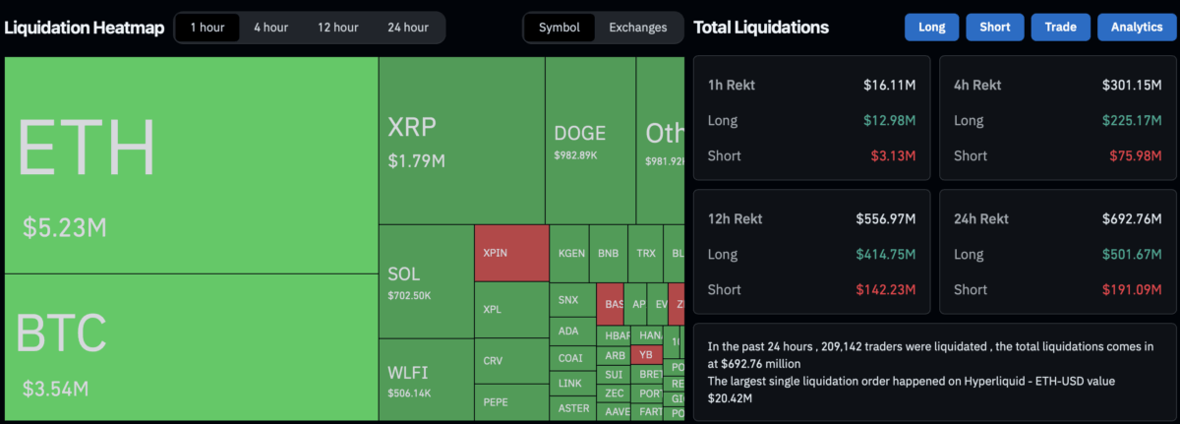Toggle heatmap view to Symbol
Screen dimensions: 1180x424
[560, 28]
